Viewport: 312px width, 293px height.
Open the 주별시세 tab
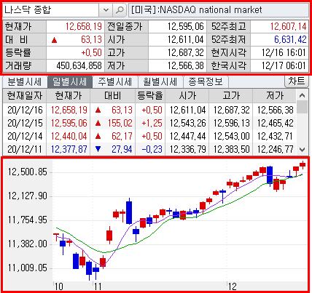point(115,82)
